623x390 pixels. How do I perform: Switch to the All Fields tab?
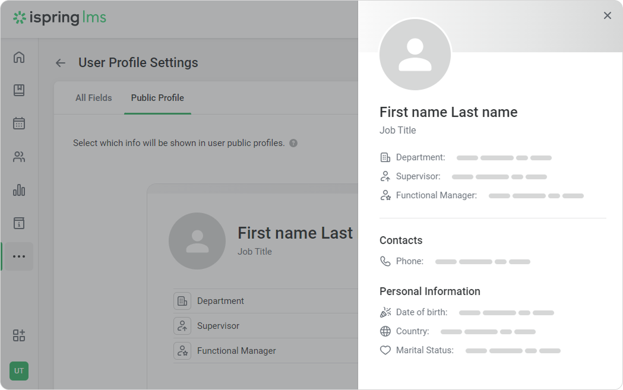pos(93,98)
